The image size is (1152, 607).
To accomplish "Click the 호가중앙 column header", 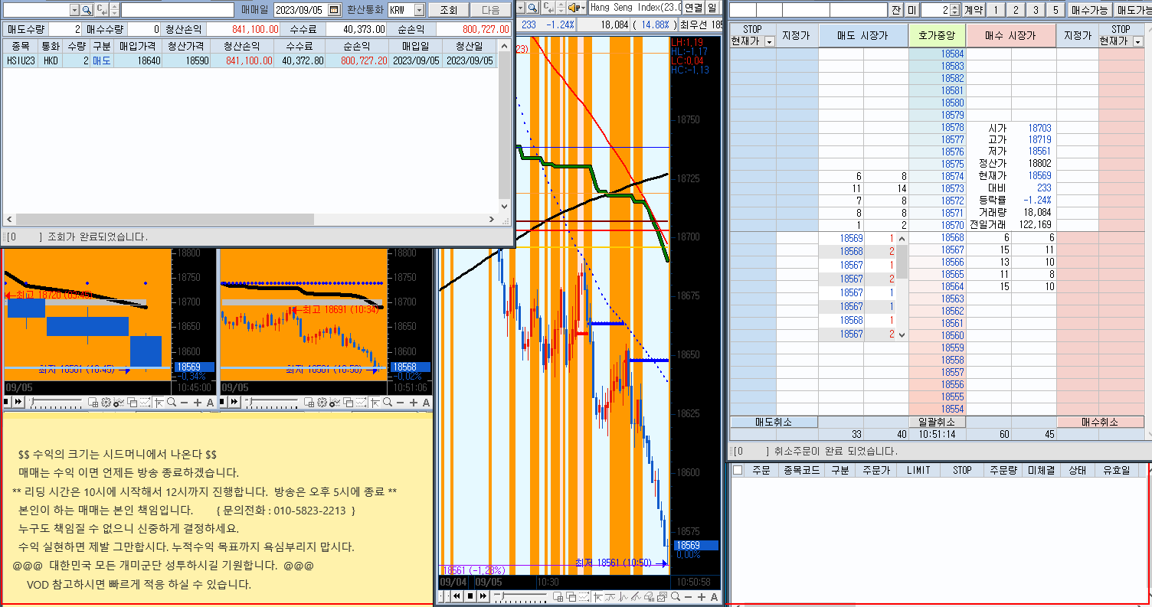I will pyautogui.click(x=937, y=36).
